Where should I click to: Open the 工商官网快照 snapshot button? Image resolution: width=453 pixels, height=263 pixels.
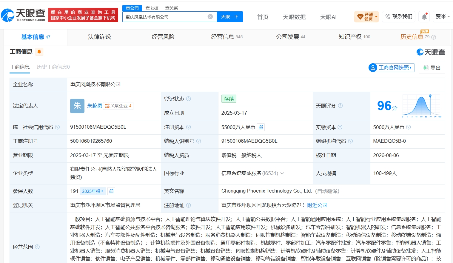point(392,68)
